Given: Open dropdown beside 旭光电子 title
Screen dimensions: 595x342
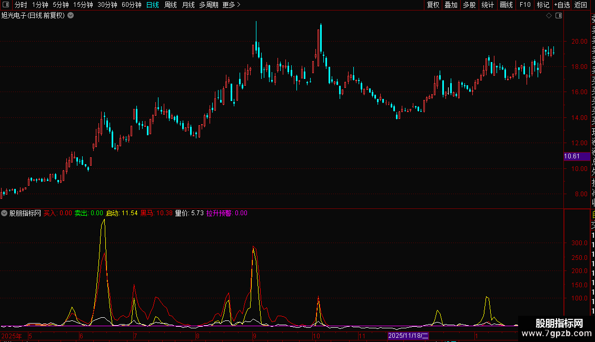Looking at the screenshot, I should [71, 16].
